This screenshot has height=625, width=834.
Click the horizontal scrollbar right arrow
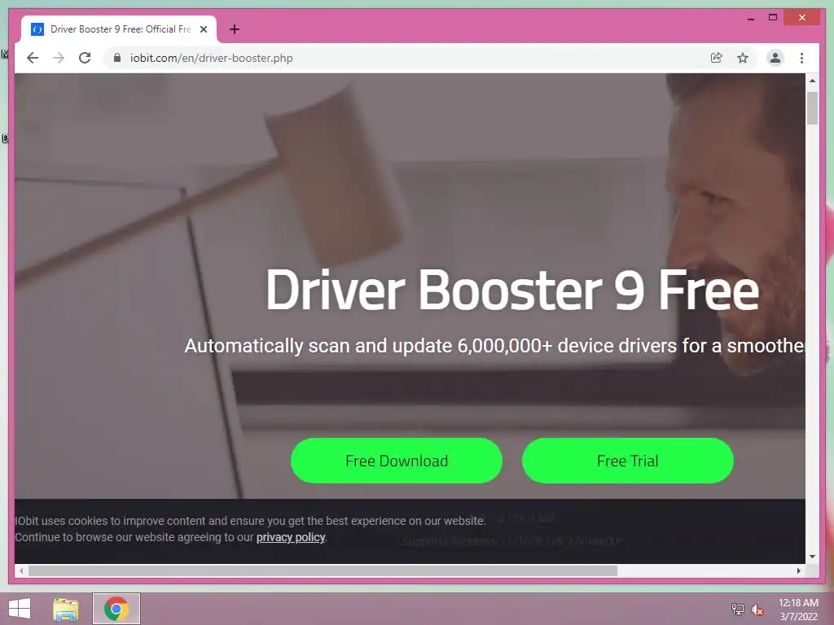798,570
